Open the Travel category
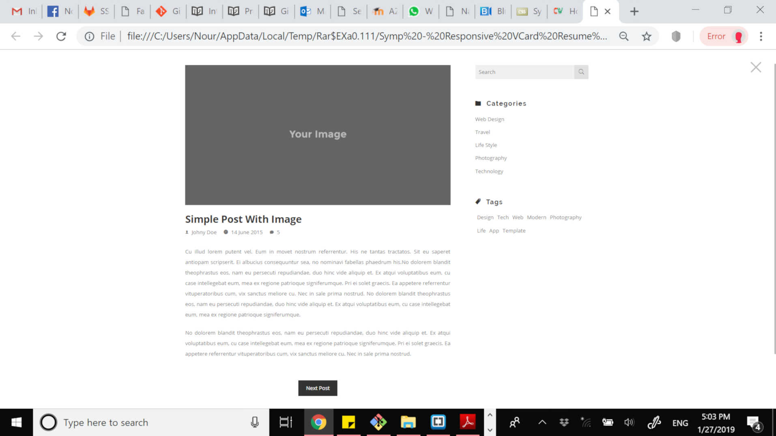 (x=482, y=132)
